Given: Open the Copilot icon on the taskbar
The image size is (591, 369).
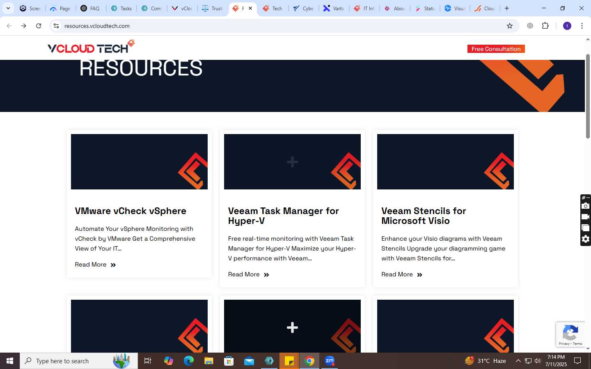Looking at the screenshot, I should pos(168,361).
